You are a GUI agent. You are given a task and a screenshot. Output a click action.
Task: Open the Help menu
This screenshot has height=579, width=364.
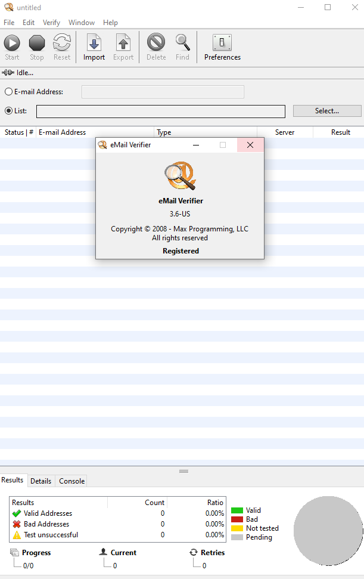tap(110, 23)
